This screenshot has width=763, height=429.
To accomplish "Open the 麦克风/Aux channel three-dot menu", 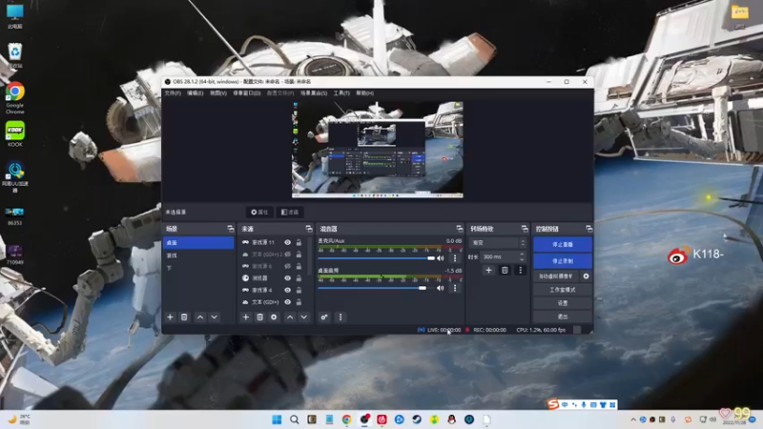I will pyautogui.click(x=455, y=258).
